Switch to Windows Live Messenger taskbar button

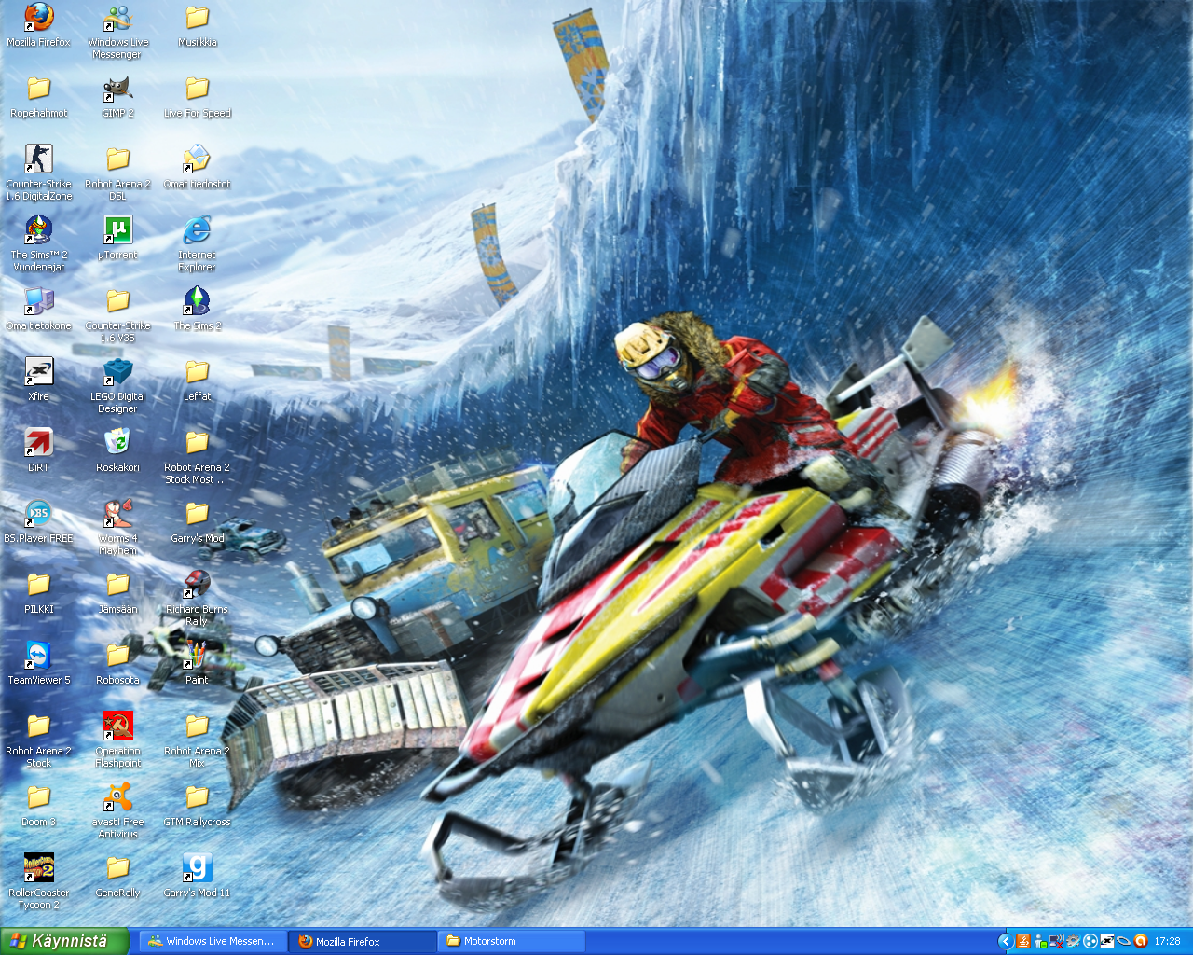[213, 941]
